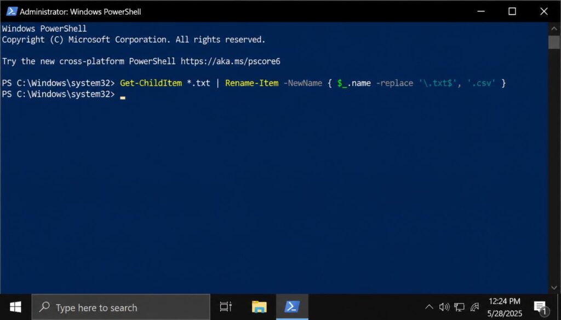The height and width of the screenshot is (320, 561).
Task: Open the clock showing 12:24 PM
Action: coord(505,307)
